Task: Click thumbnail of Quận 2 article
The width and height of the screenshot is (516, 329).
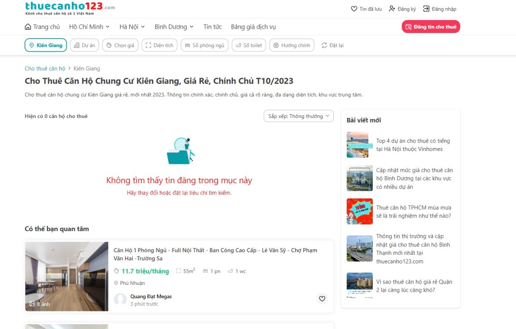Action: [x=360, y=286]
